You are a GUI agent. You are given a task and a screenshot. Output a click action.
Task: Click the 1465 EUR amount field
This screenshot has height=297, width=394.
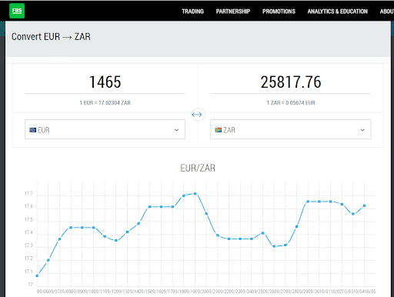pos(105,82)
